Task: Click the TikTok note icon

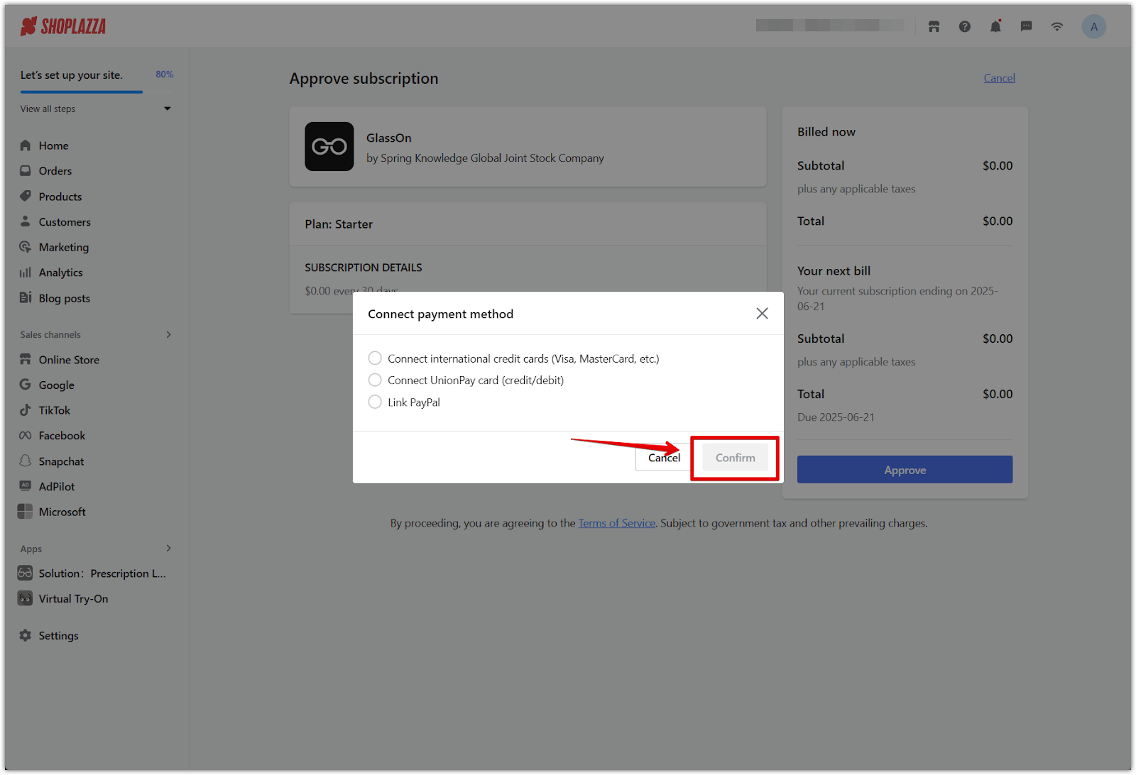Action: (x=26, y=410)
